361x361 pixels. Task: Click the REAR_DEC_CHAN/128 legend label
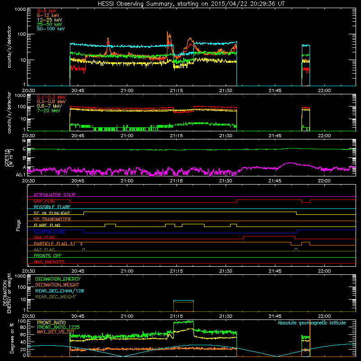[x=60, y=291]
